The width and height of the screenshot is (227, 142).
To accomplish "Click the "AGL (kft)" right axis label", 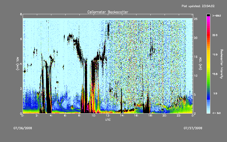I will [x=200, y=64].
